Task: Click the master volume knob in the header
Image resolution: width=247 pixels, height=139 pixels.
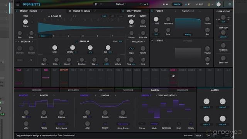Action: pos(218,4)
